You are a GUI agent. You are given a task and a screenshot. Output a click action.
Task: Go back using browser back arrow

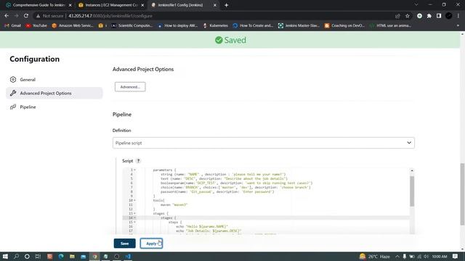click(7, 16)
